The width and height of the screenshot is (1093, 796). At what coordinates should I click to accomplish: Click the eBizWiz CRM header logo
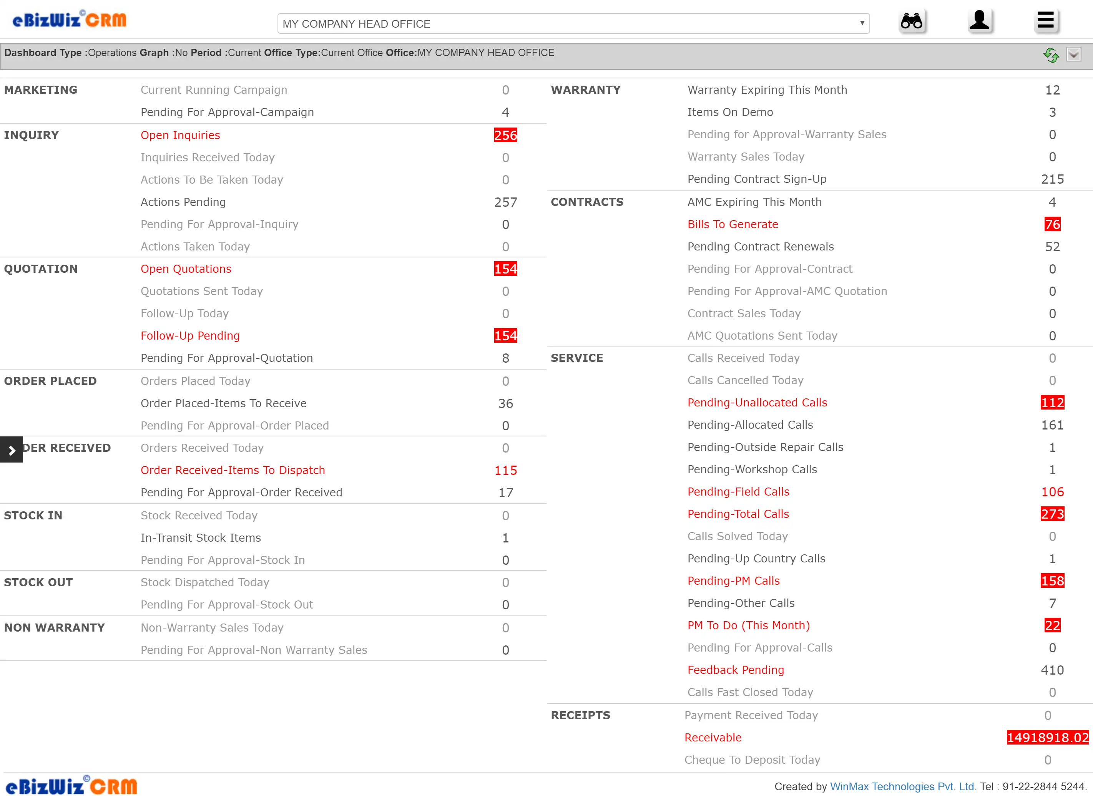pyautogui.click(x=70, y=20)
